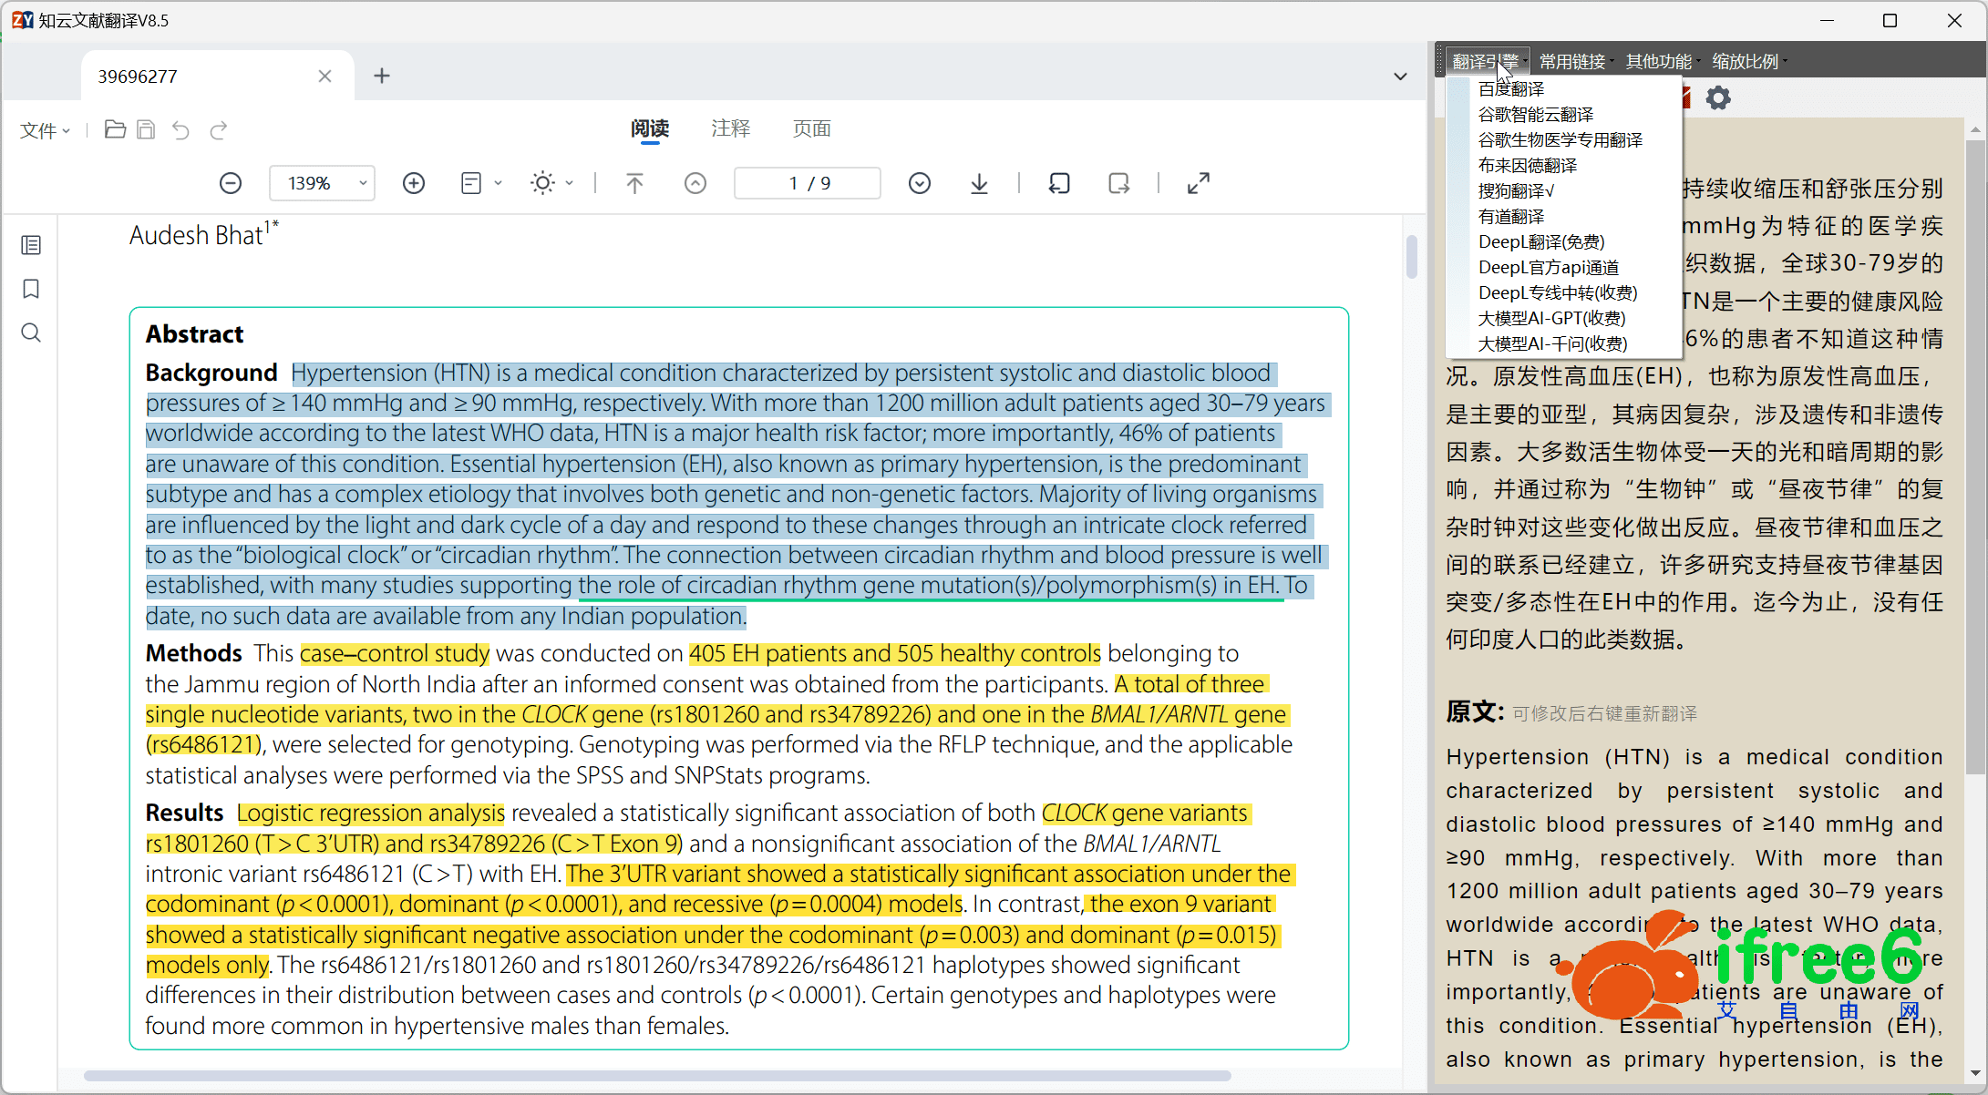The height and width of the screenshot is (1095, 1988).
Task: Open the 文件 file menu dropdown
Action: pyautogui.click(x=45, y=130)
